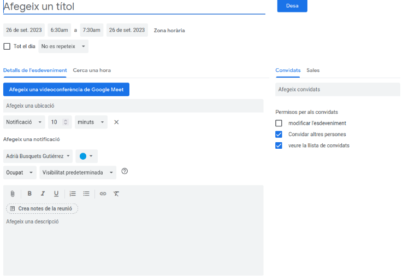Viewport: 409px width, 280px height.
Task: Open the 7:30am end time picker
Action: (x=92, y=30)
